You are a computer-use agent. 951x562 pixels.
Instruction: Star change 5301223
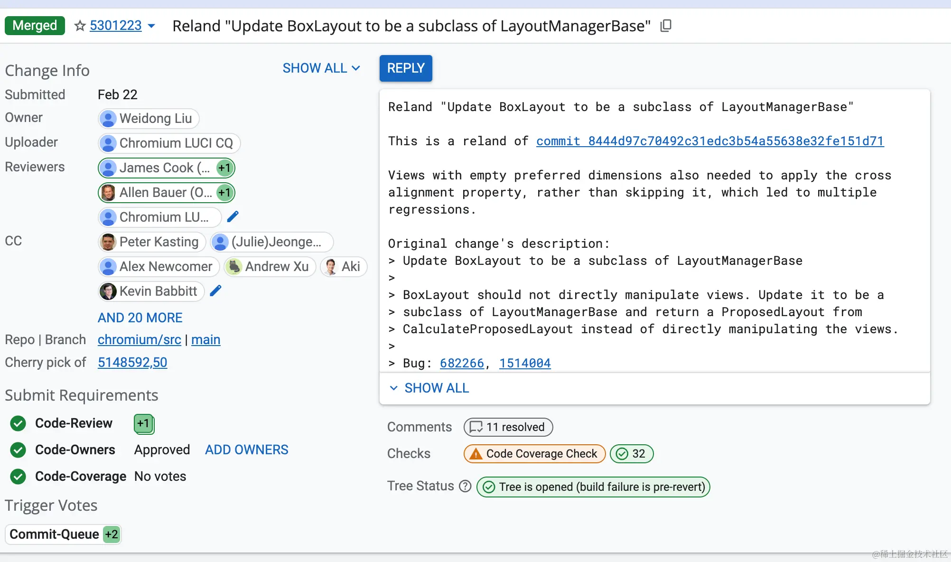coord(80,26)
